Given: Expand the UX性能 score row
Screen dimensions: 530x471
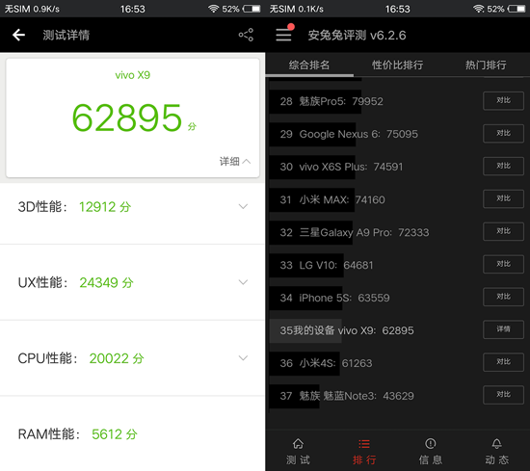Looking at the screenshot, I should [x=132, y=282].
